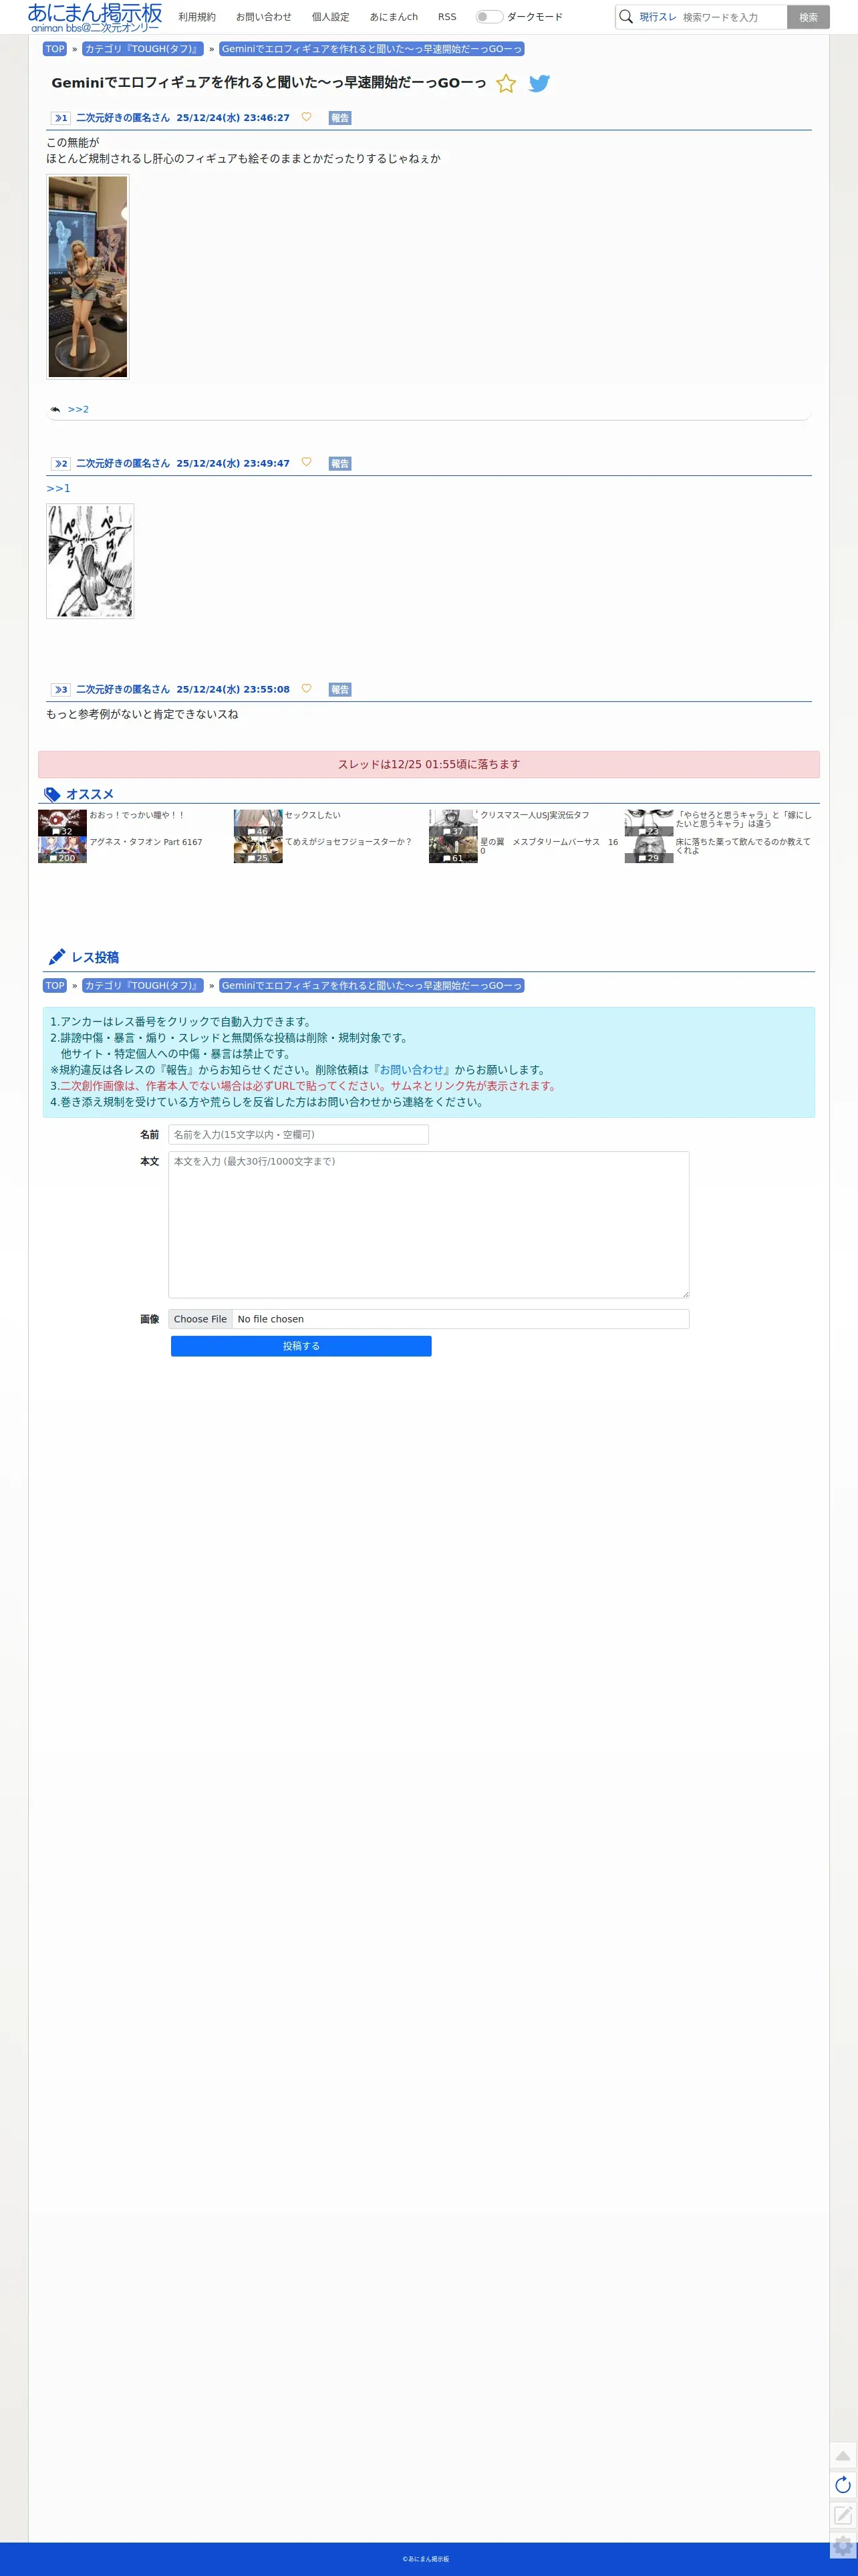Click the 検索 button
The height and width of the screenshot is (2576, 858).
[808, 17]
